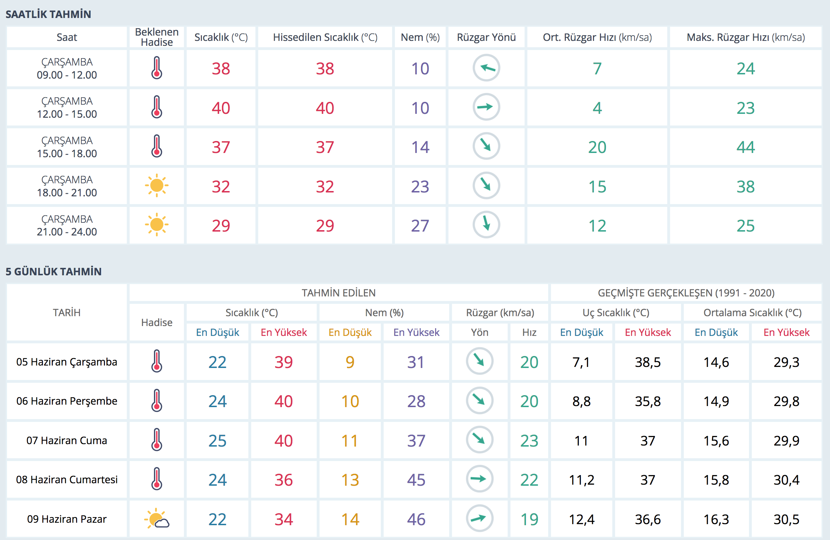The width and height of the screenshot is (830, 540).
Task: Click the ÇARŞAMBA 15.00 - 18.00 time cell
Action: [x=67, y=147]
